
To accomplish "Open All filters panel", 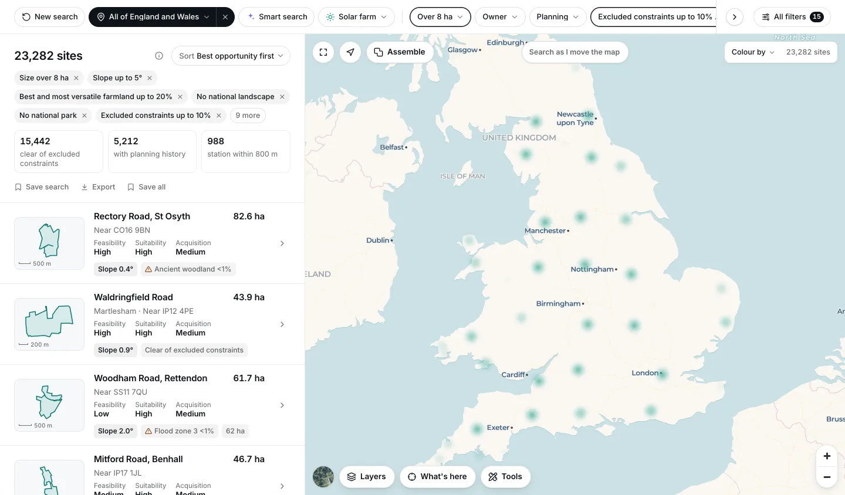I will 792,17.
